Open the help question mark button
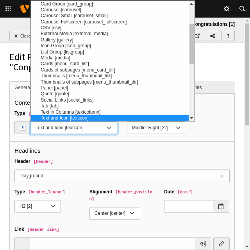 click(228, 36)
